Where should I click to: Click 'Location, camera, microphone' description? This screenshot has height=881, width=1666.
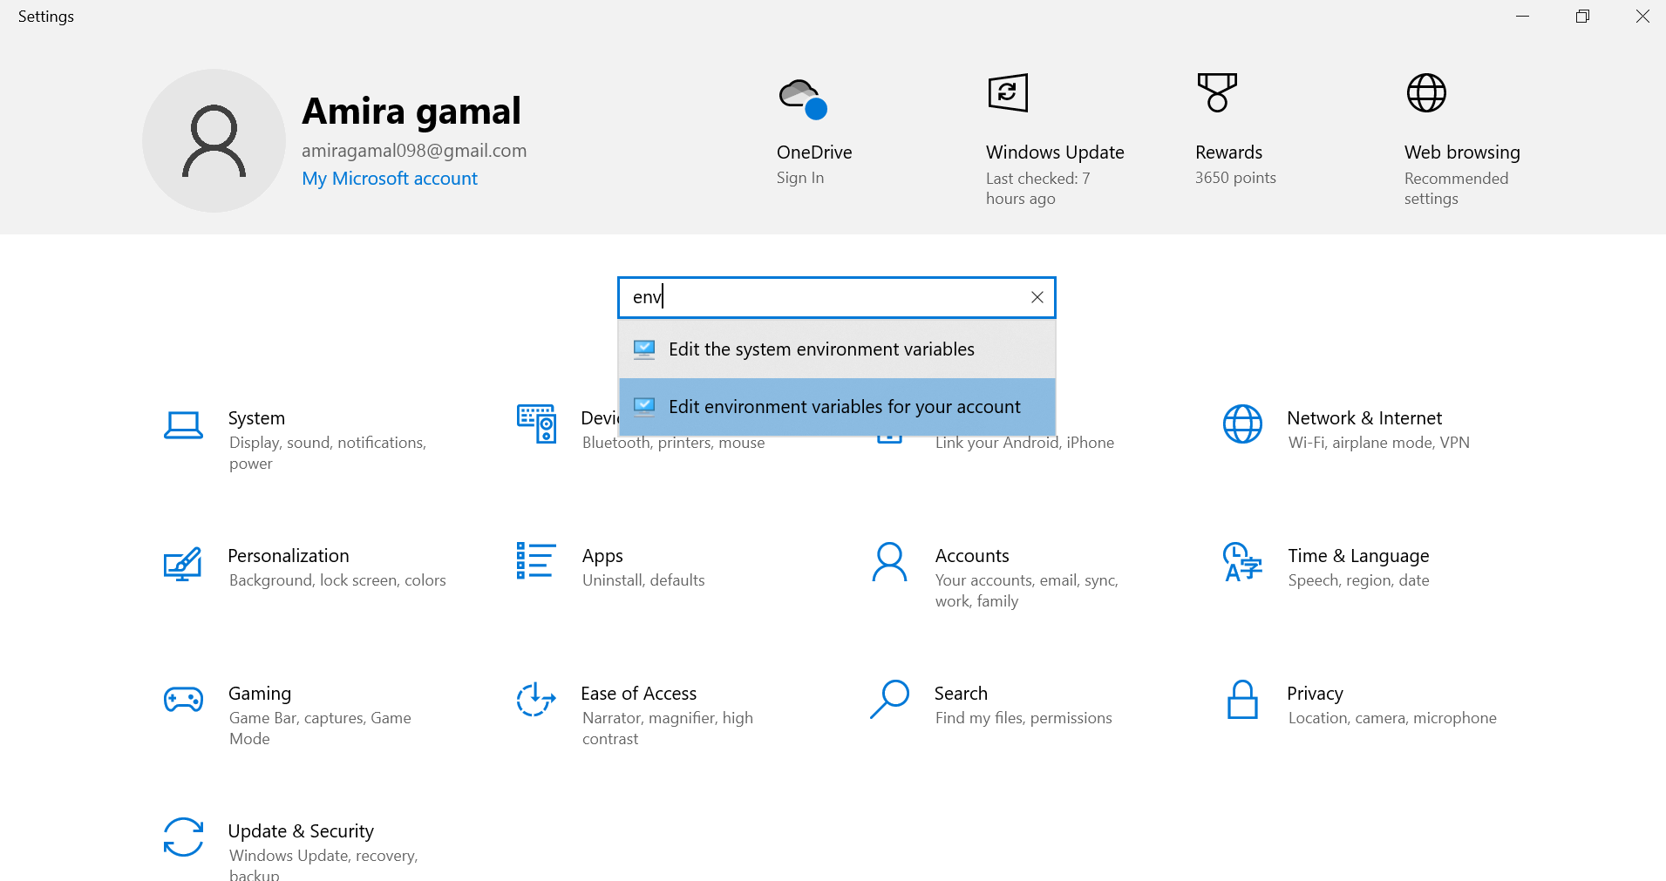[1392, 718]
